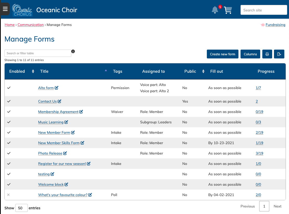289x214 pixels.
Task: Click the 'Waiver' tag cell
Action: [x=117, y=112]
